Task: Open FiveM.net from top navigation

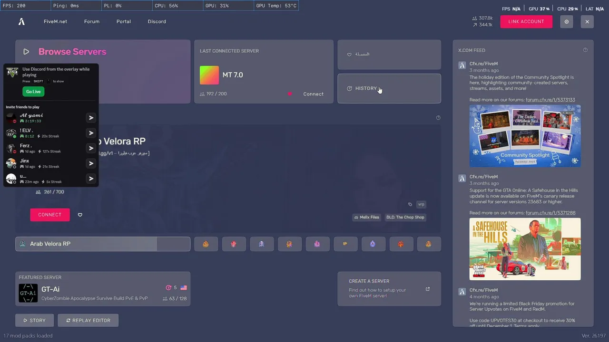Action: pos(55,21)
